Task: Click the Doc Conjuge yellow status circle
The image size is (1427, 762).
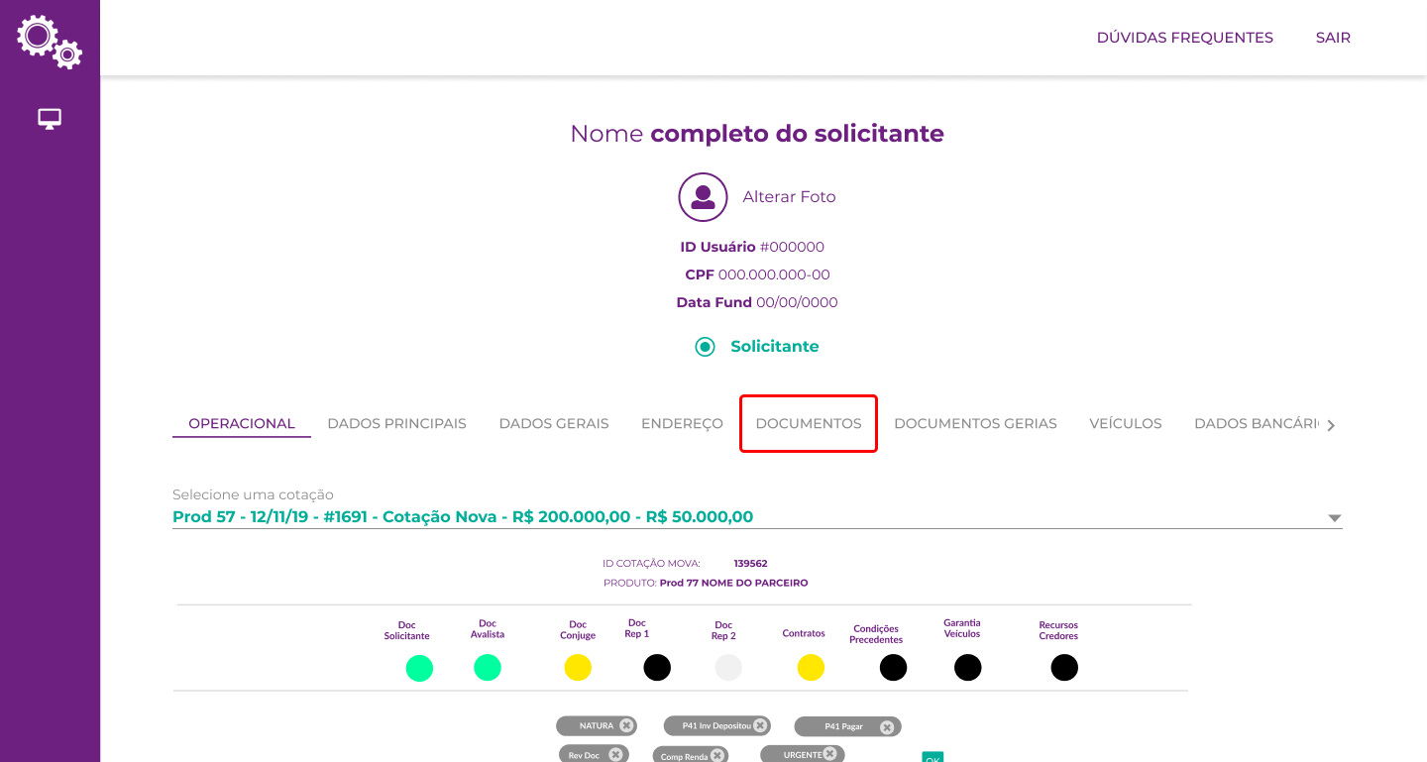Action: tap(578, 667)
